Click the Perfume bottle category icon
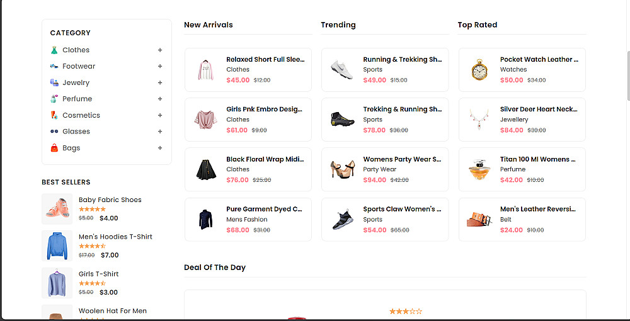Viewport: 630px width, 321px height. click(x=54, y=99)
